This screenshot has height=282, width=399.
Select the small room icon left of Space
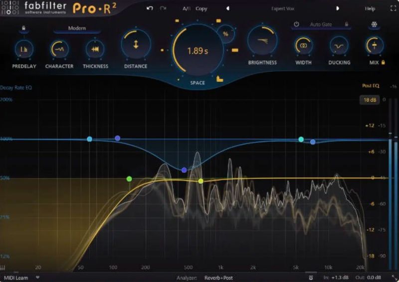162,50
